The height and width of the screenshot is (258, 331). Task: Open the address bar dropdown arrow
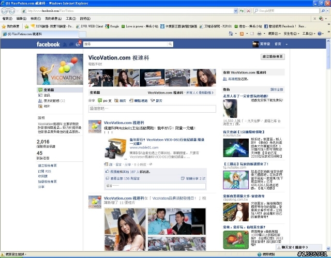pyautogui.click(x=236, y=11)
